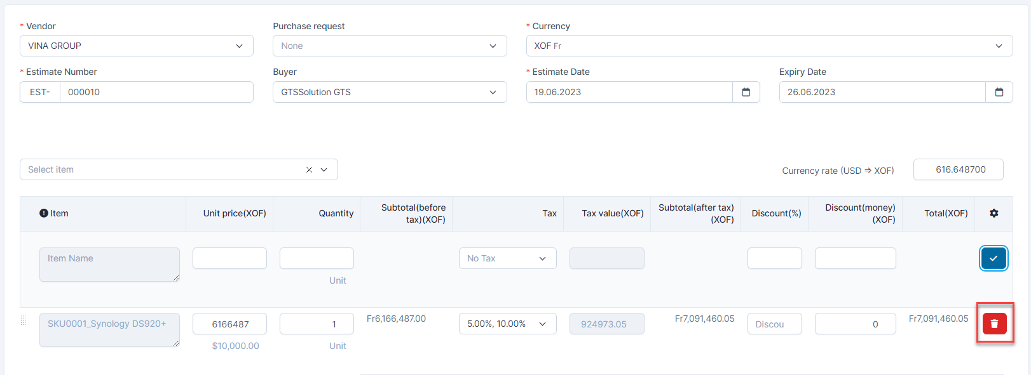The image size is (1031, 375).
Task: Expand the Currency dropdown showing XOF
Action: [x=999, y=46]
